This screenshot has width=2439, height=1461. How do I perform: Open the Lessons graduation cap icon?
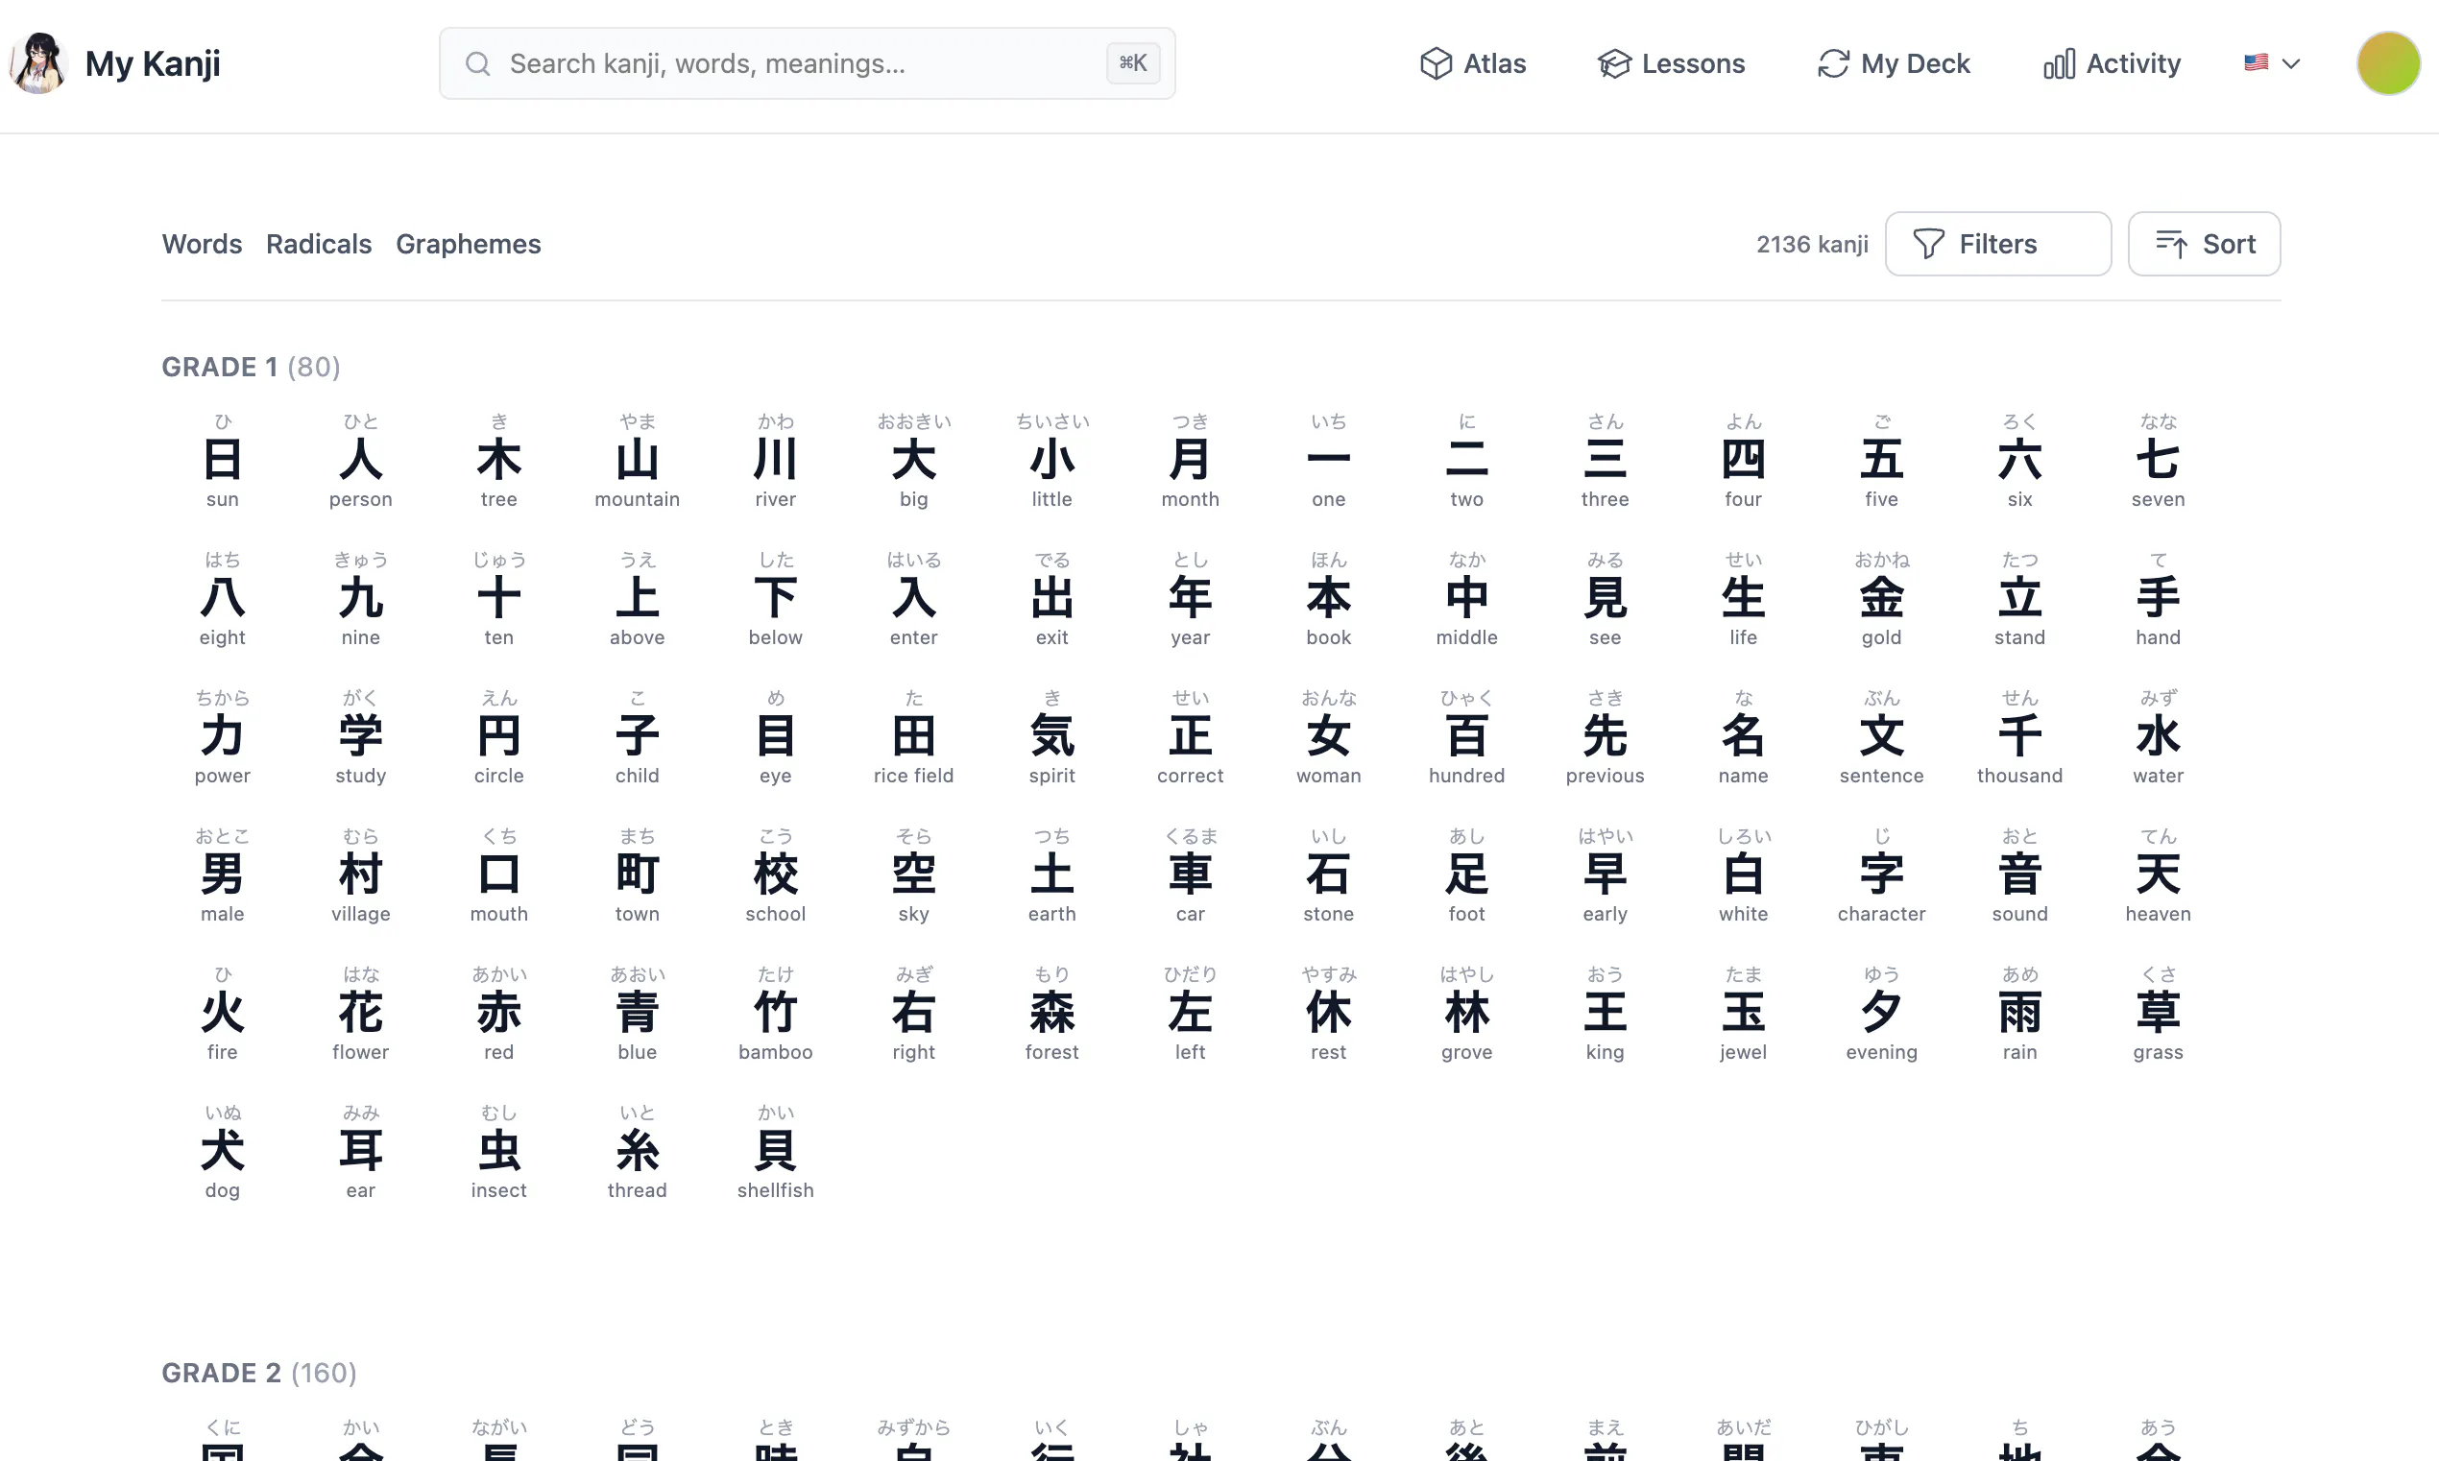(1614, 64)
